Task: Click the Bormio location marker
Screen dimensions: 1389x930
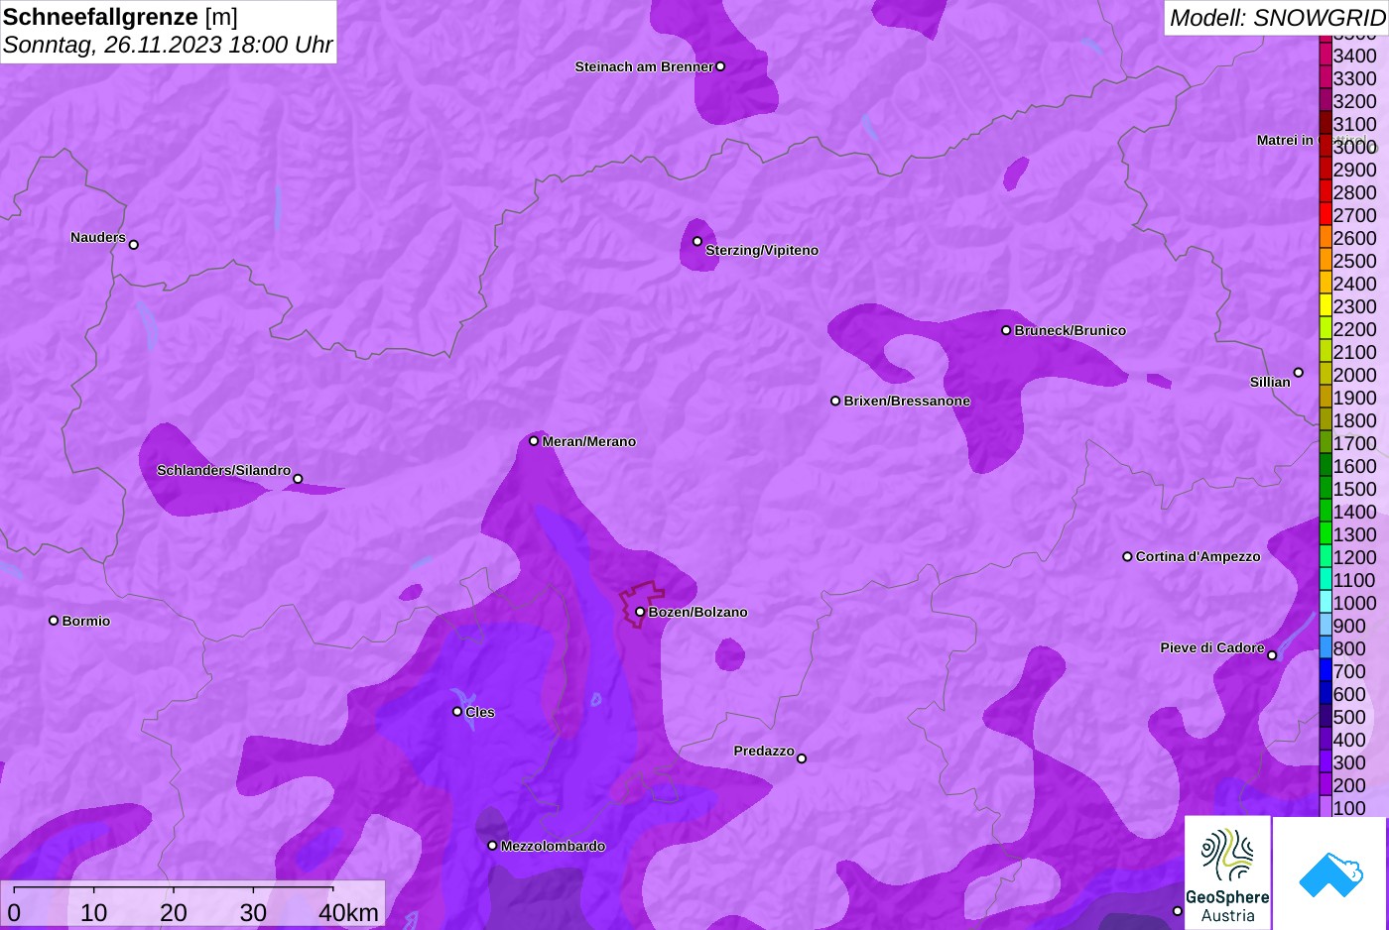Action: pos(54,621)
